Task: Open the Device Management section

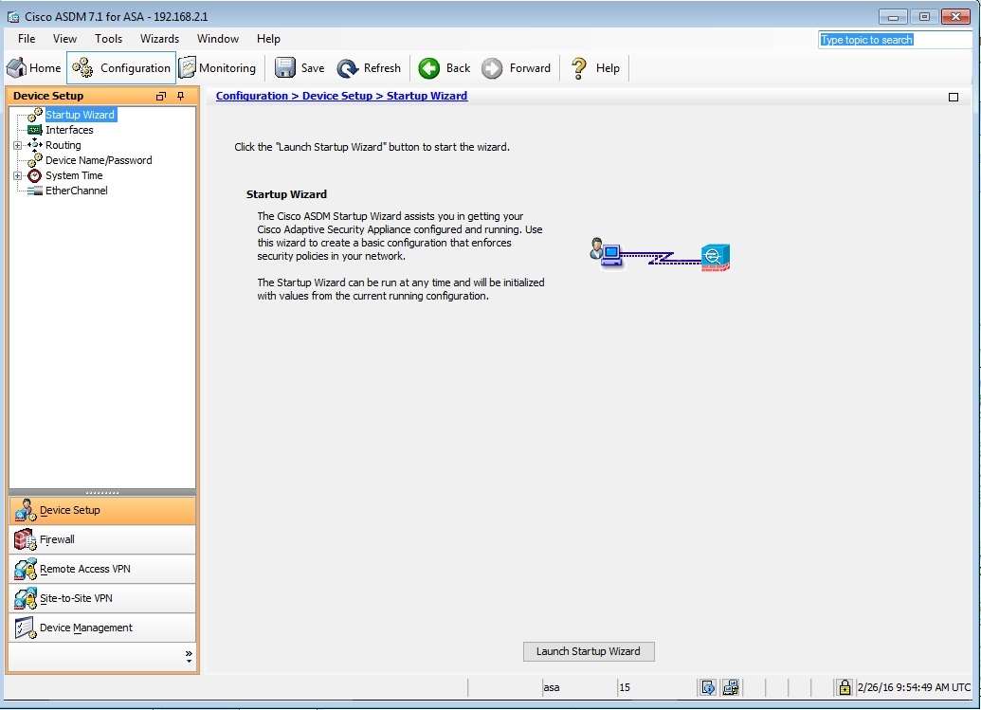Action: coord(102,628)
